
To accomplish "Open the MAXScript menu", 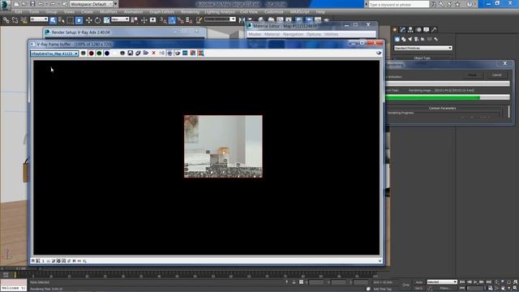I will click(x=299, y=12).
